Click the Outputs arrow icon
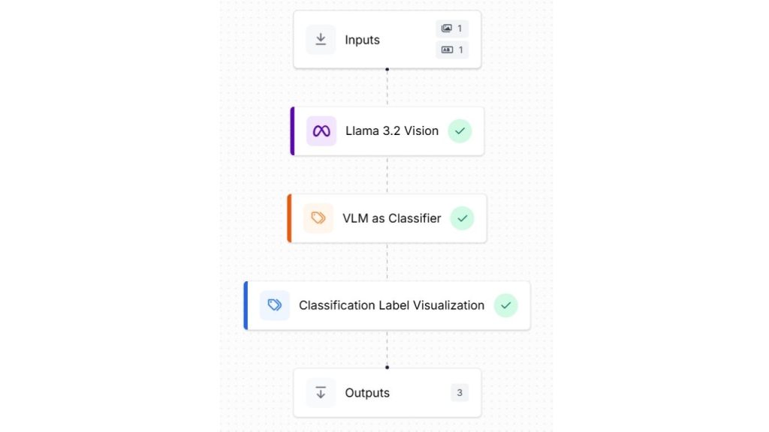 pos(321,392)
